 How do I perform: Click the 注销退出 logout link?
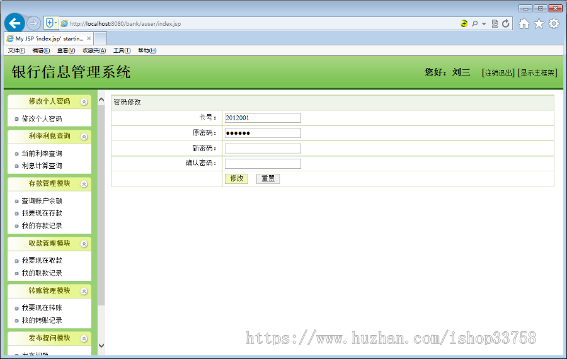pyautogui.click(x=498, y=72)
